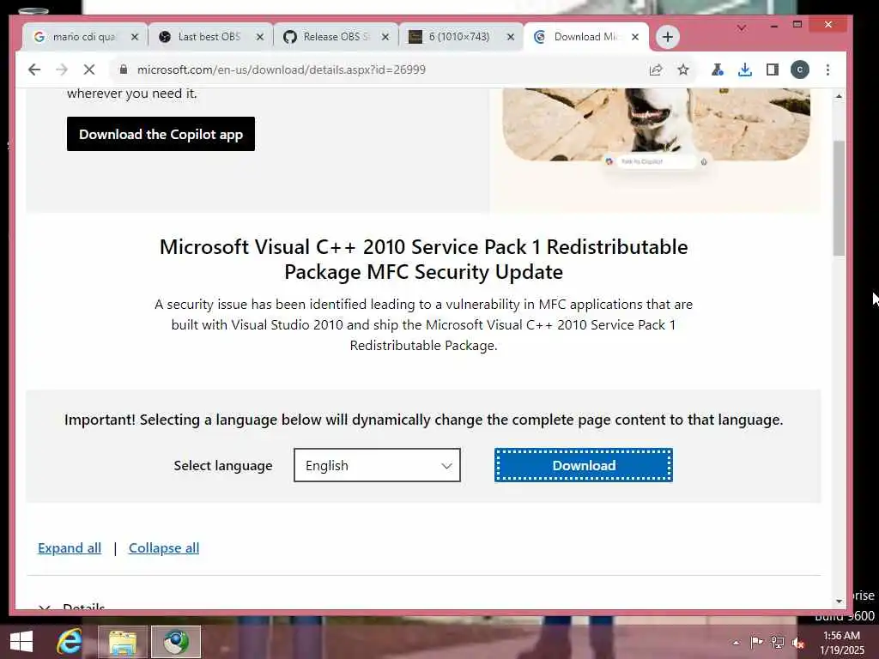Viewport: 879px width, 659px height.
Task: Switch to the 'mario cdi' Google tab
Action: (x=84, y=37)
